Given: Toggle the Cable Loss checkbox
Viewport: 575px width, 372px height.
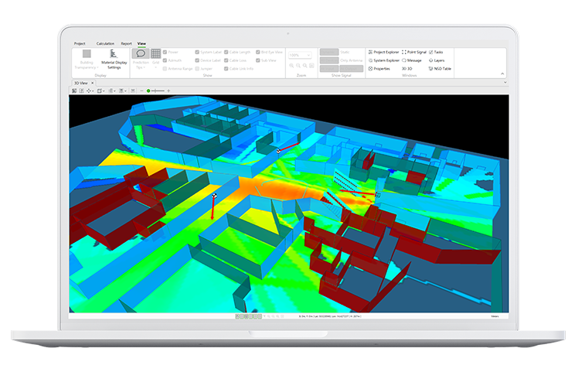Looking at the screenshot, I should pos(226,60).
